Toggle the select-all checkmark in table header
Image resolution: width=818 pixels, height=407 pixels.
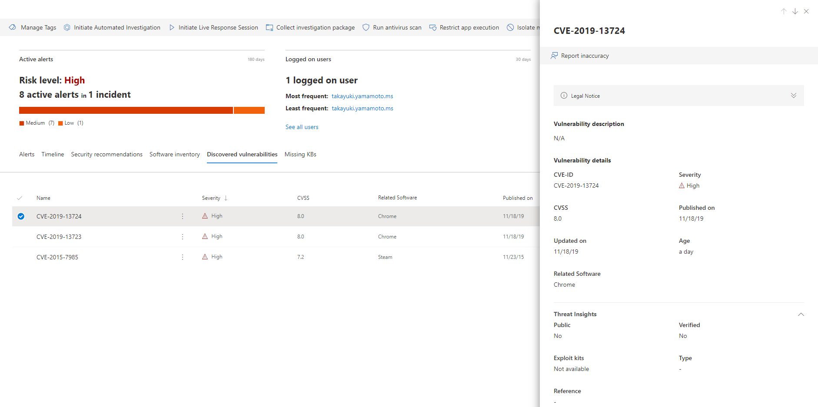(x=20, y=198)
